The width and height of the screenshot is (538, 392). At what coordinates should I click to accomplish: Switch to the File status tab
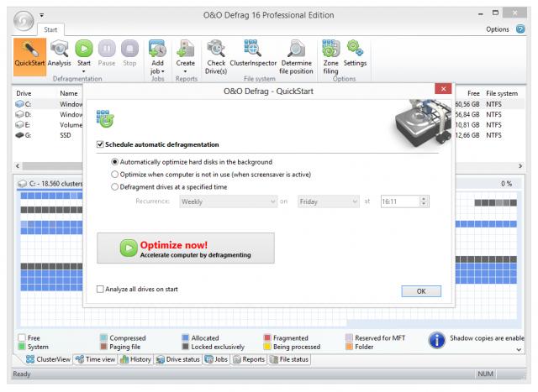click(x=289, y=359)
